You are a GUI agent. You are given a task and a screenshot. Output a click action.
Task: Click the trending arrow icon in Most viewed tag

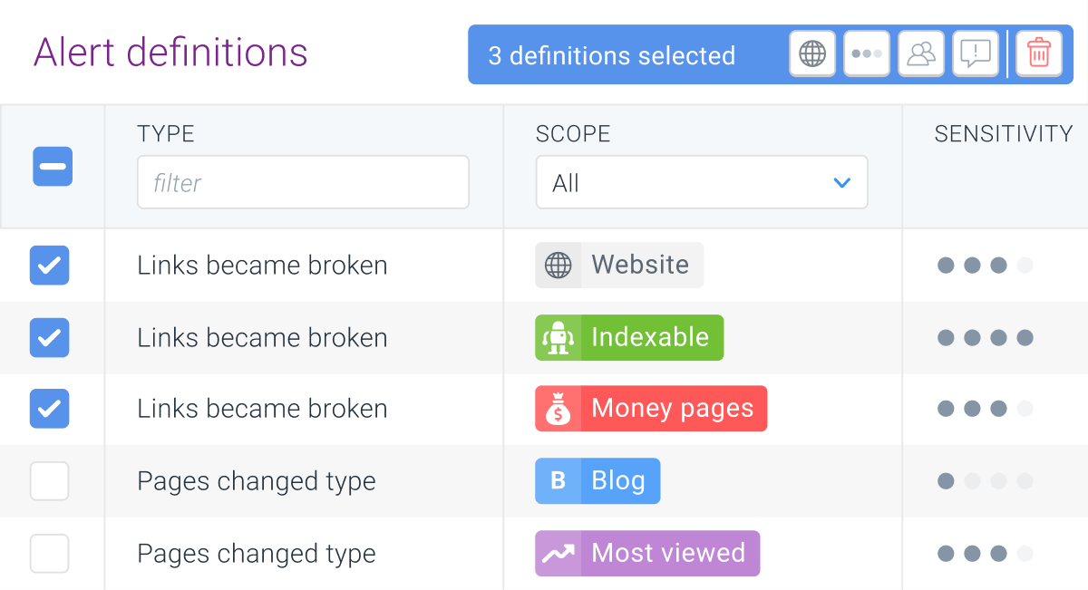click(558, 554)
